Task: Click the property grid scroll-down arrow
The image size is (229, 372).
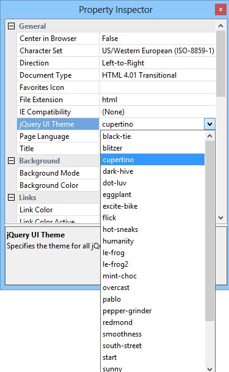Action: (x=220, y=218)
